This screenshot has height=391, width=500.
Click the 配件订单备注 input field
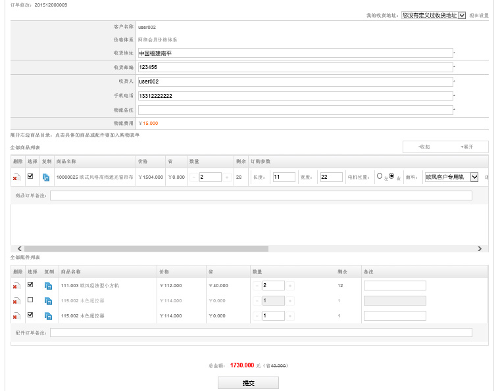(x=261, y=333)
